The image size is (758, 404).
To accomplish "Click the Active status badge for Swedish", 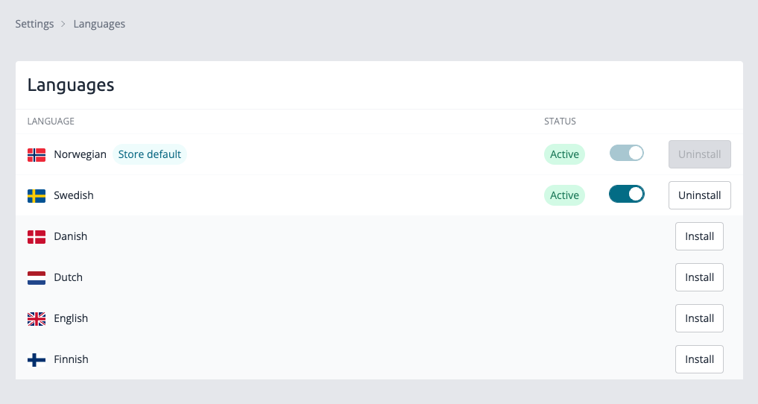I will coord(564,195).
